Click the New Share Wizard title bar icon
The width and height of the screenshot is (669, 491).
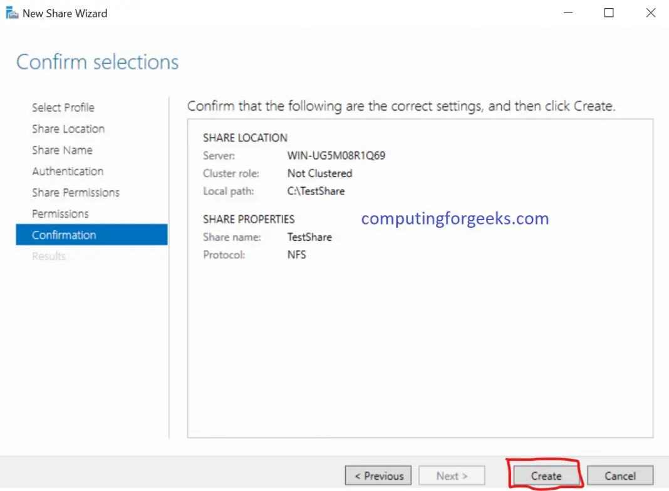11,13
